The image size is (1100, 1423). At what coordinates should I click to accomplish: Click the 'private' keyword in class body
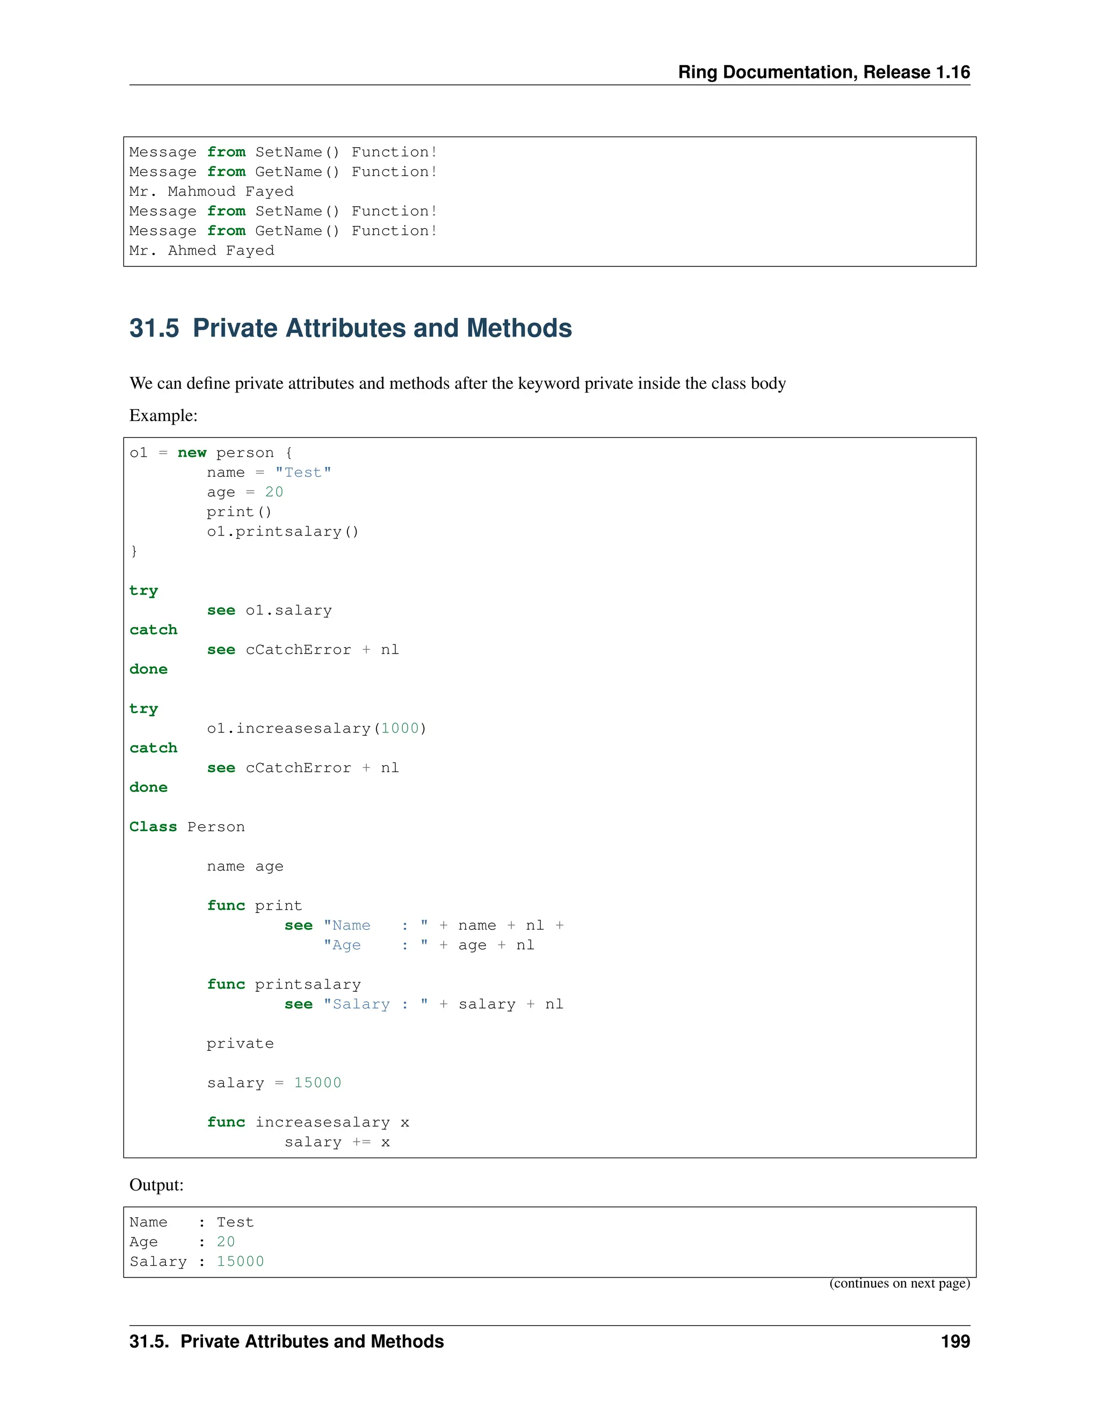tap(240, 1043)
